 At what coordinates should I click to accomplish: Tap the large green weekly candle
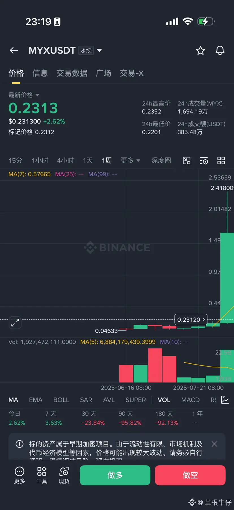[227, 278]
